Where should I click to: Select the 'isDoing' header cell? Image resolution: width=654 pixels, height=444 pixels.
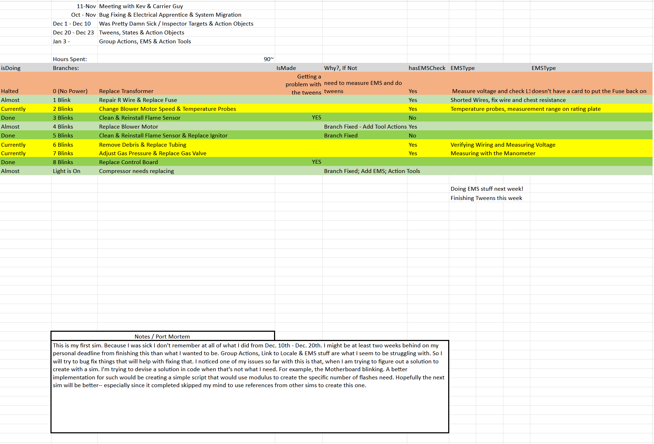click(26, 68)
